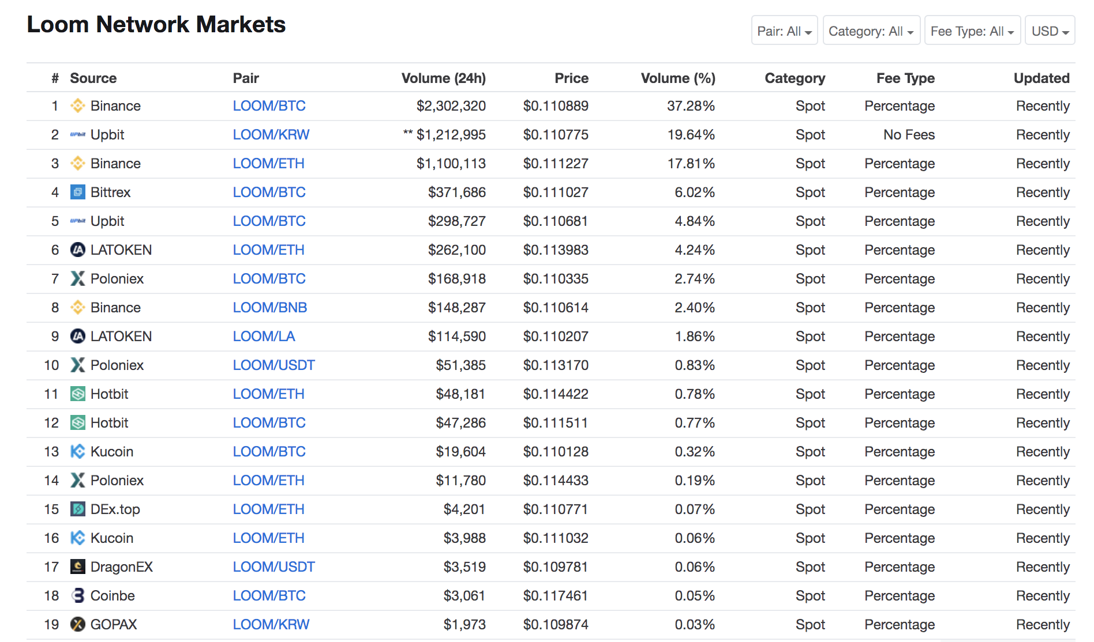Click the Coinbe logo icon
This screenshot has width=1094, height=642.
pos(78,595)
